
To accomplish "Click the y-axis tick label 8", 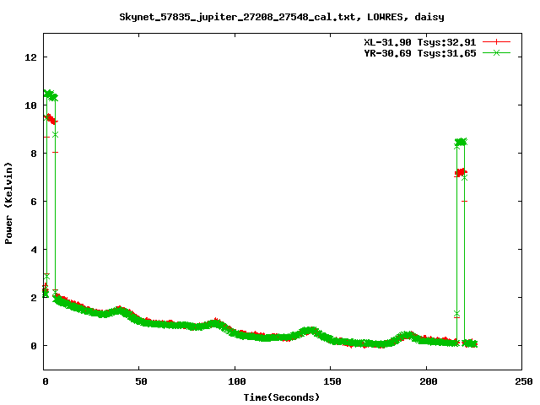I will (x=34, y=154).
